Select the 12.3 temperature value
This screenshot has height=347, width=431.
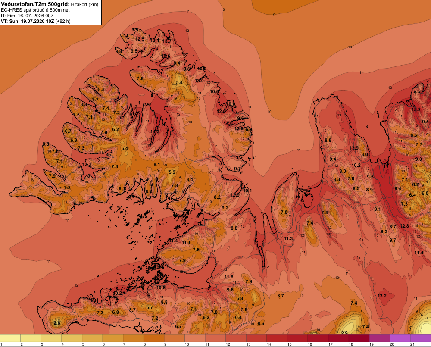click(87, 164)
